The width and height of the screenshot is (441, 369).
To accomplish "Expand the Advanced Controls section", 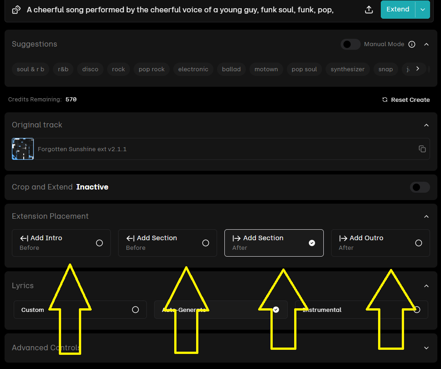I will [x=426, y=348].
